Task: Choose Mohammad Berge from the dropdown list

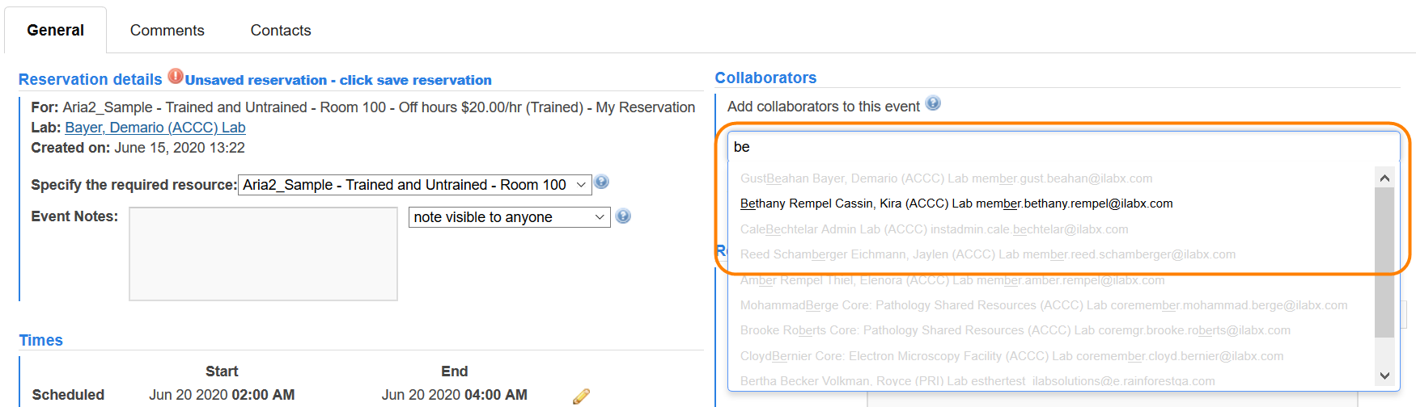Action: (1043, 305)
